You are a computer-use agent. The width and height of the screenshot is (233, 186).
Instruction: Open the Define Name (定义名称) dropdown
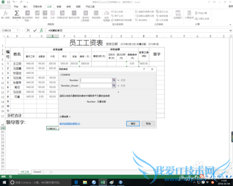125,12
